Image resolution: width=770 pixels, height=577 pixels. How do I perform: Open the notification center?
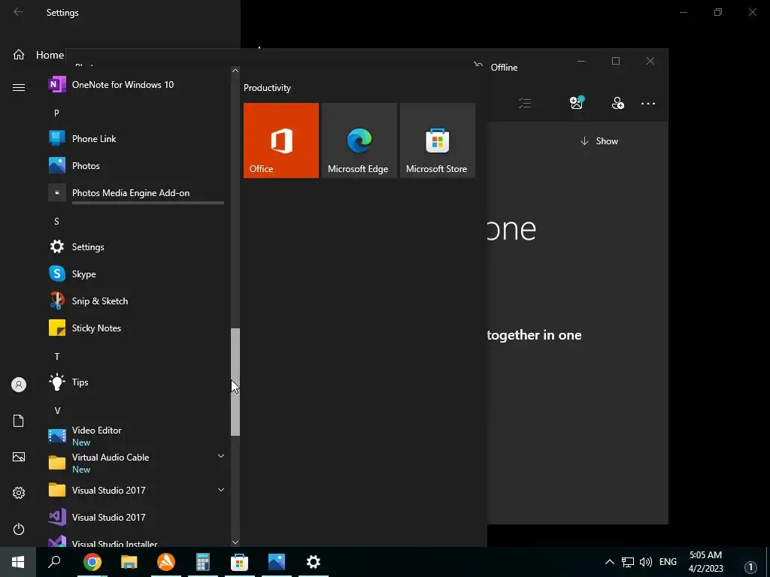[x=750, y=567]
